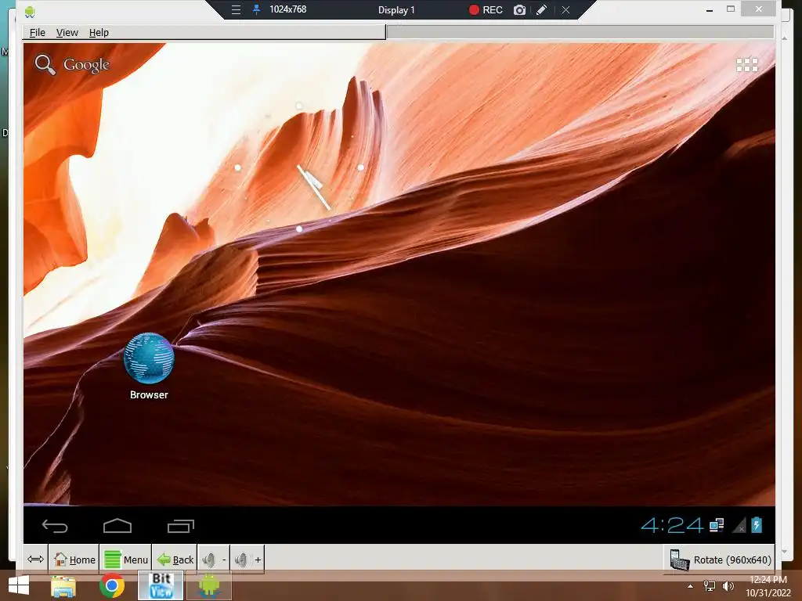Open the File menu
This screenshot has width=802, height=601.
click(x=38, y=33)
